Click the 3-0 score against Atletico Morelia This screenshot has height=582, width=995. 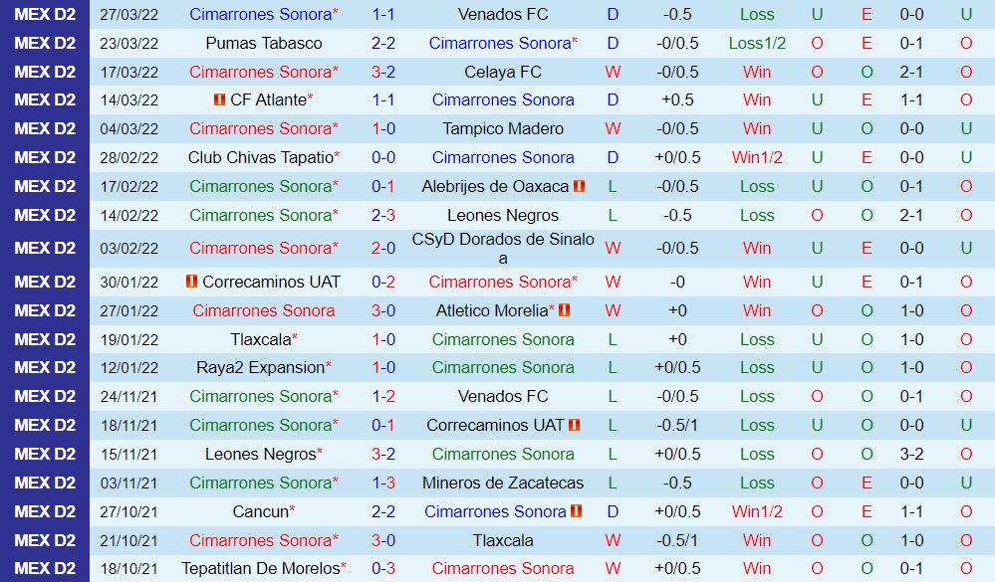tap(383, 310)
